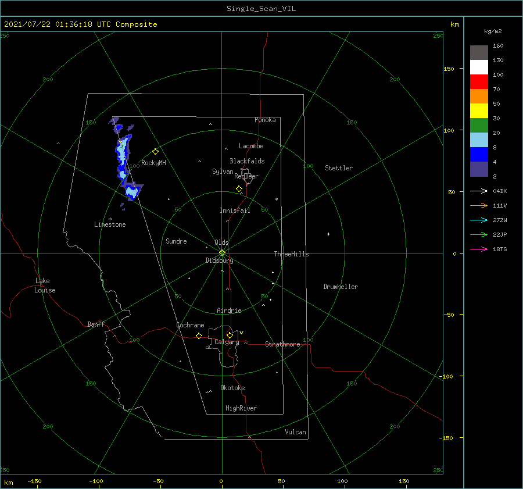Click the Okotoks town label
523x489 pixels.
(232, 388)
